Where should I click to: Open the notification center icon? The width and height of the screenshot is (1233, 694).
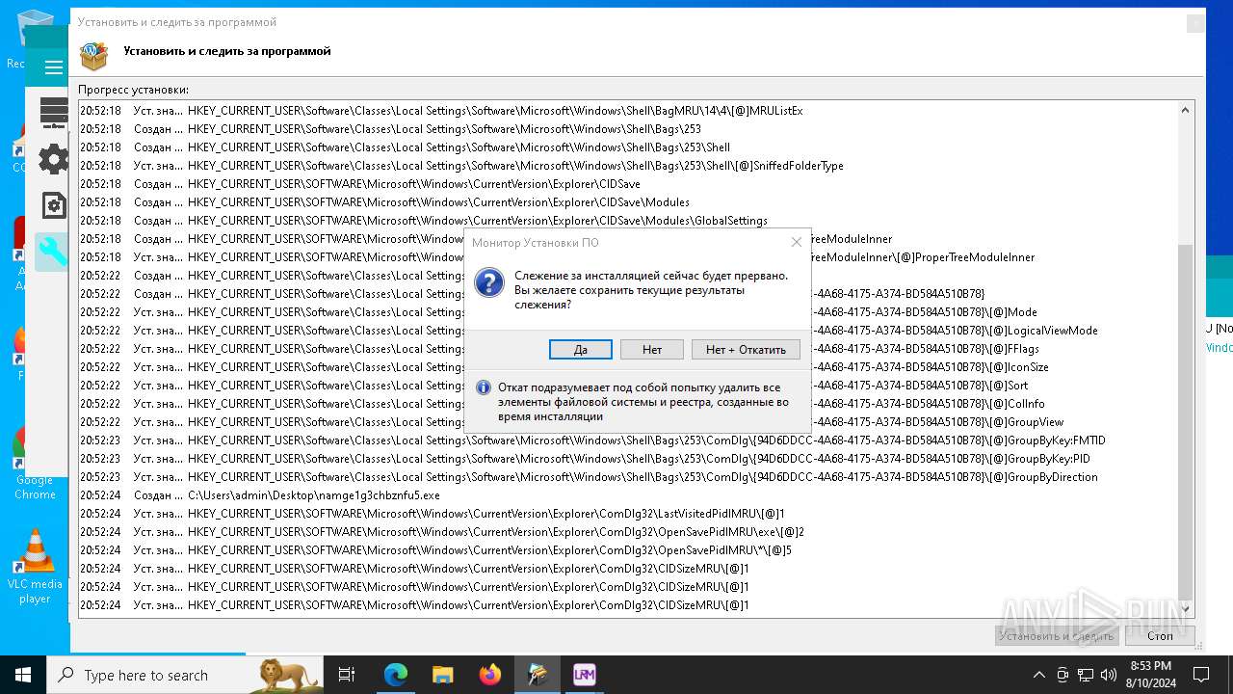coord(1201,675)
